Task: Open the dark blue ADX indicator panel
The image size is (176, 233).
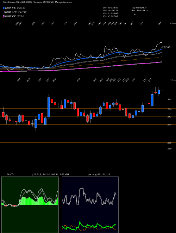Action: tap(90, 205)
